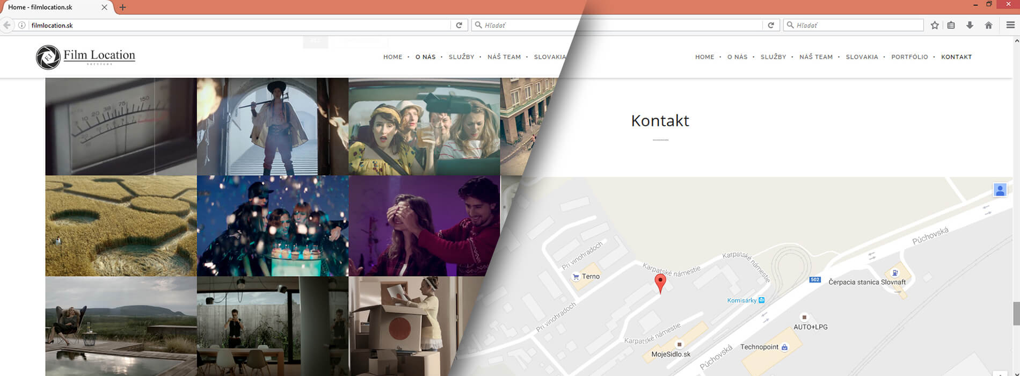
Task: Open SLUŽBY in the Kontakt page menu
Action: coord(773,57)
